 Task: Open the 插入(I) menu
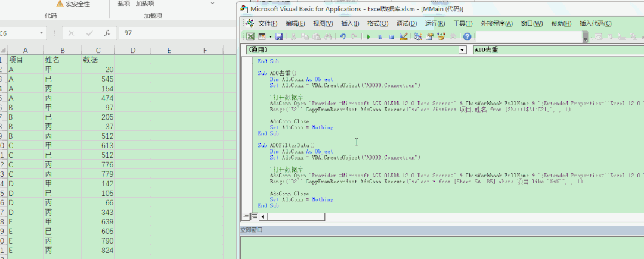pos(350,23)
